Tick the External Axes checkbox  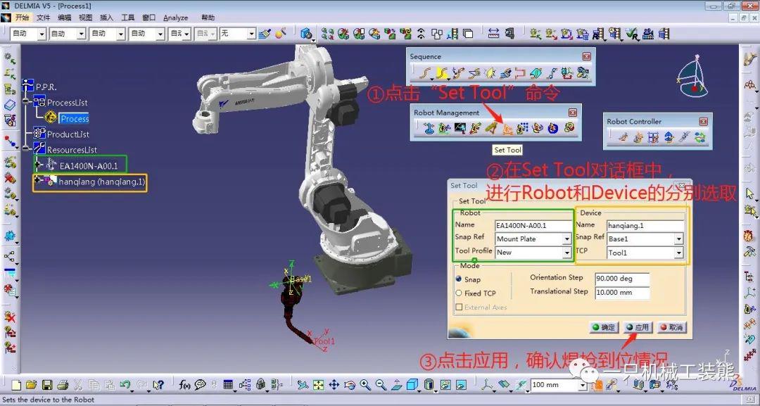click(459, 307)
